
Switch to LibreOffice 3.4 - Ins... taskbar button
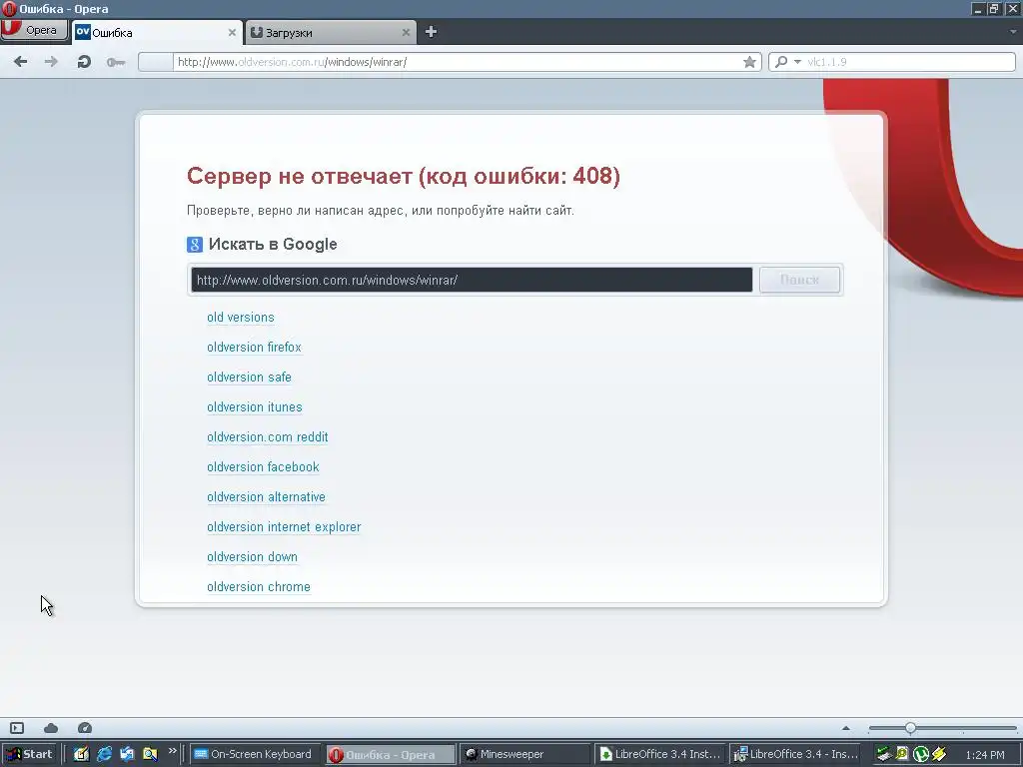[794, 755]
